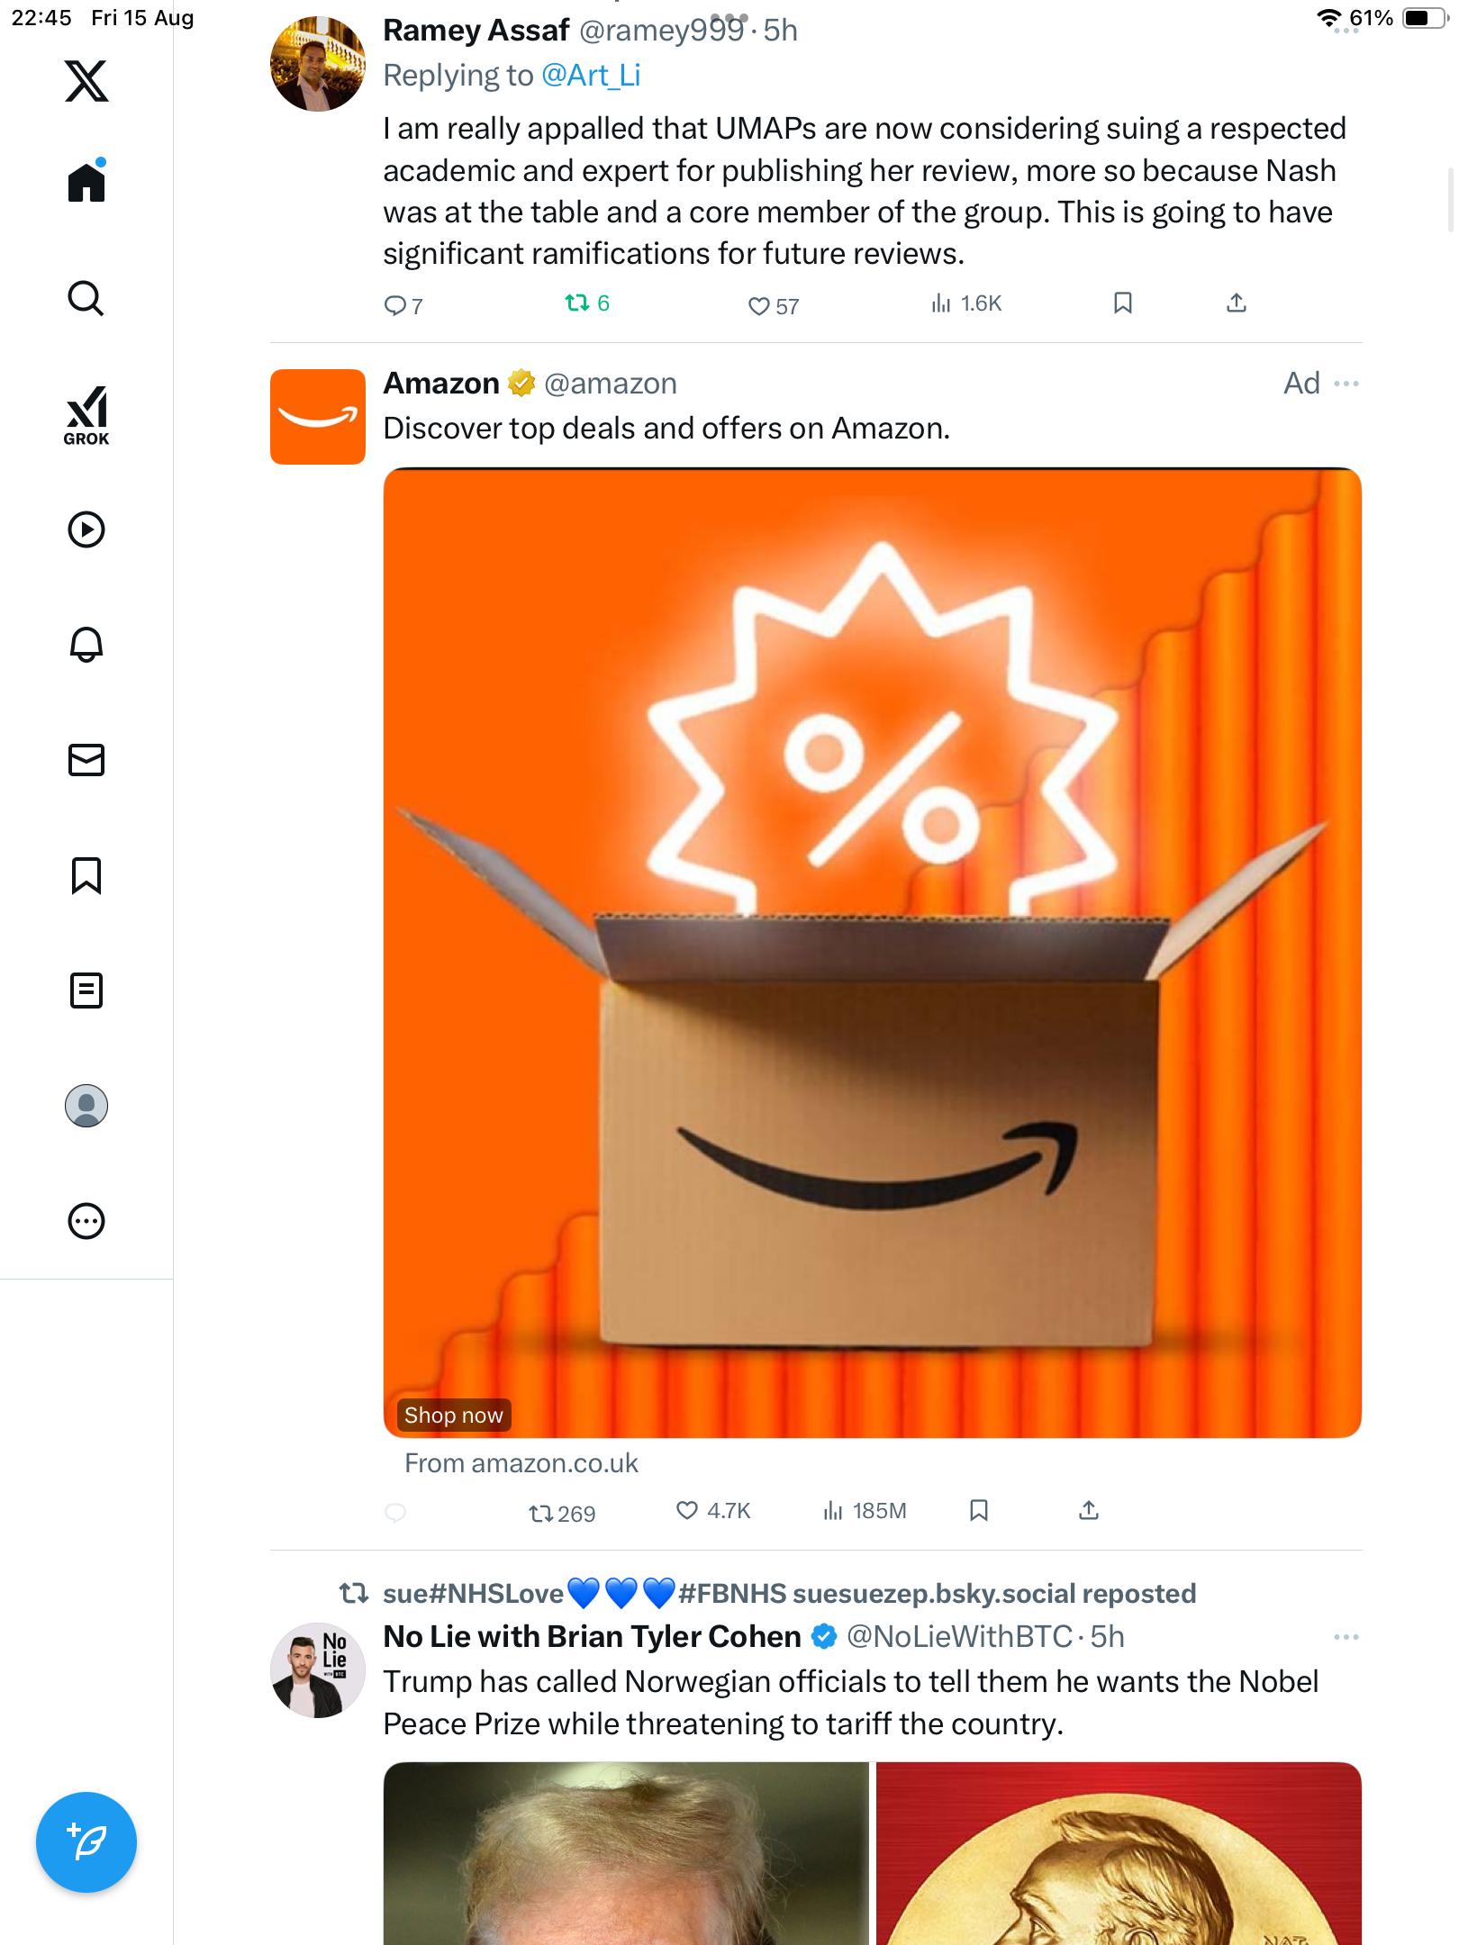Open the Video tab play icon
1459x1945 pixels.
(x=86, y=529)
